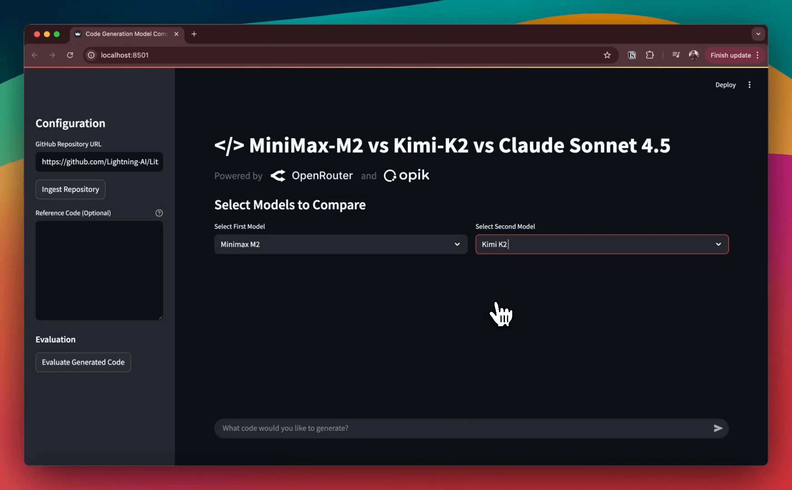Click the site info icon in address bar

[x=91, y=55]
